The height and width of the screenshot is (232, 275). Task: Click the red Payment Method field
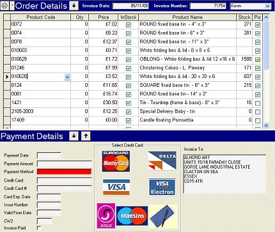(64, 172)
